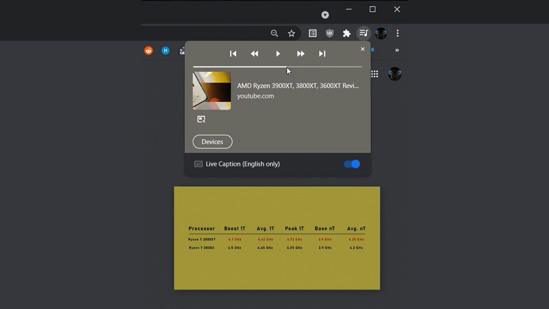Screen dimensions: 549x309
Task: Click the zoom-out magnifier icon
Action: tap(274, 33)
